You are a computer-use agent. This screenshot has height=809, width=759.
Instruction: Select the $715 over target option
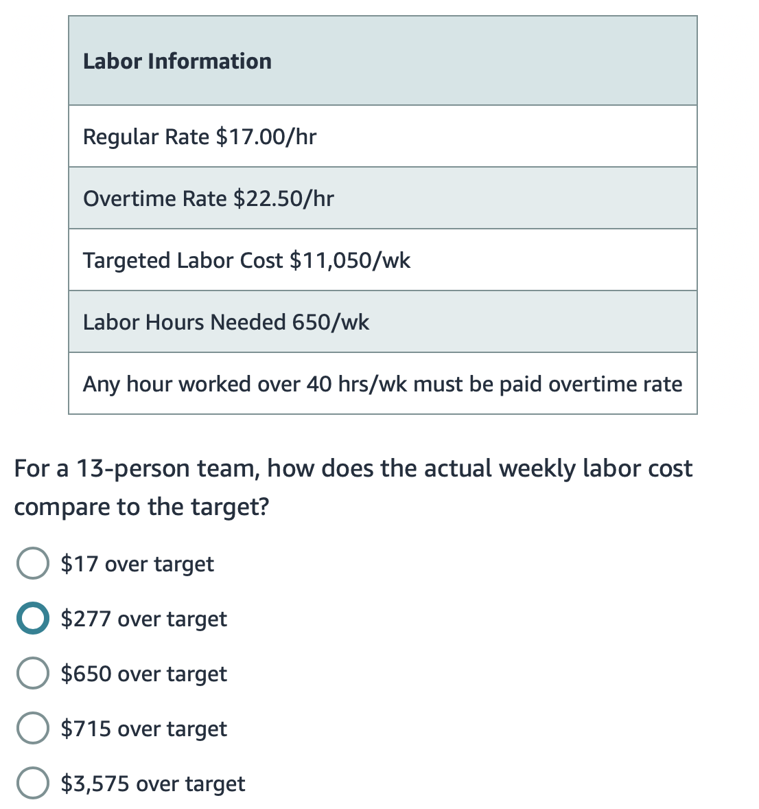32,729
